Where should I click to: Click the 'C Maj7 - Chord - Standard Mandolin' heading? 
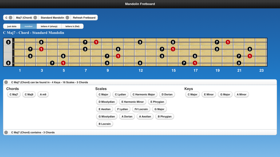click(34, 33)
